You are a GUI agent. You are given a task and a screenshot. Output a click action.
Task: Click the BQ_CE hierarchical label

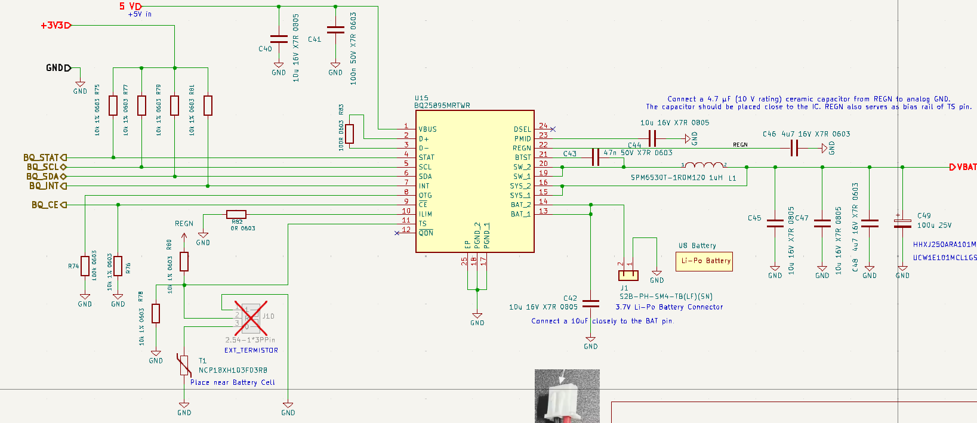tap(49, 205)
